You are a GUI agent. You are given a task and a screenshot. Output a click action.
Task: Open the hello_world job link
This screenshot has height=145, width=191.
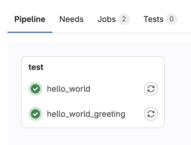click(x=69, y=89)
